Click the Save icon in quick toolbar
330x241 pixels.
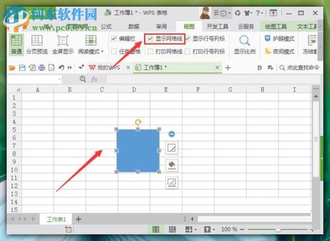[22, 68]
